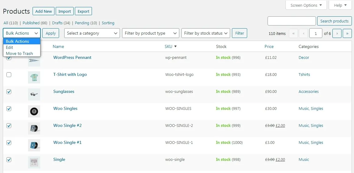Click the Woo Single #2 thumbnail

click(x=34, y=128)
